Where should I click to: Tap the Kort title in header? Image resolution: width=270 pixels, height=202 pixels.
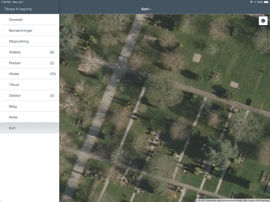coord(146,9)
